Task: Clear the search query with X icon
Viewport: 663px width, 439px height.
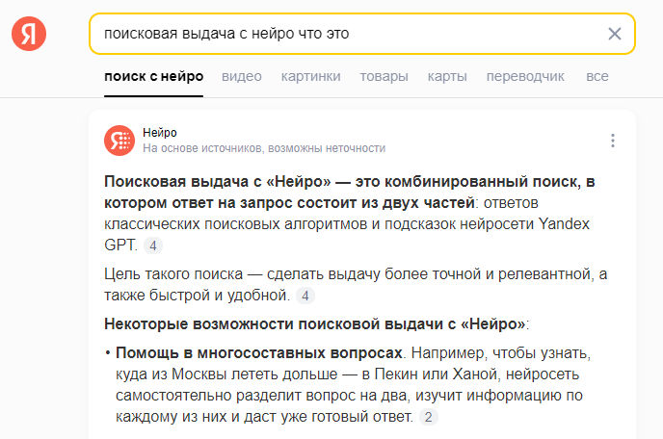Action: tap(615, 34)
